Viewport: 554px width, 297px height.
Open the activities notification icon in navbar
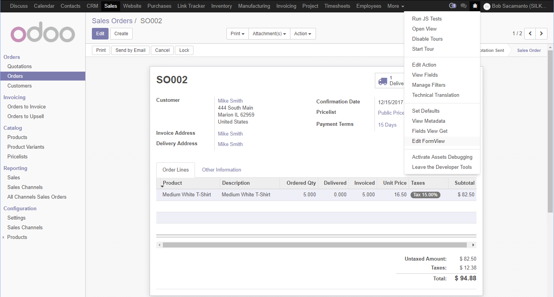[x=452, y=6]
